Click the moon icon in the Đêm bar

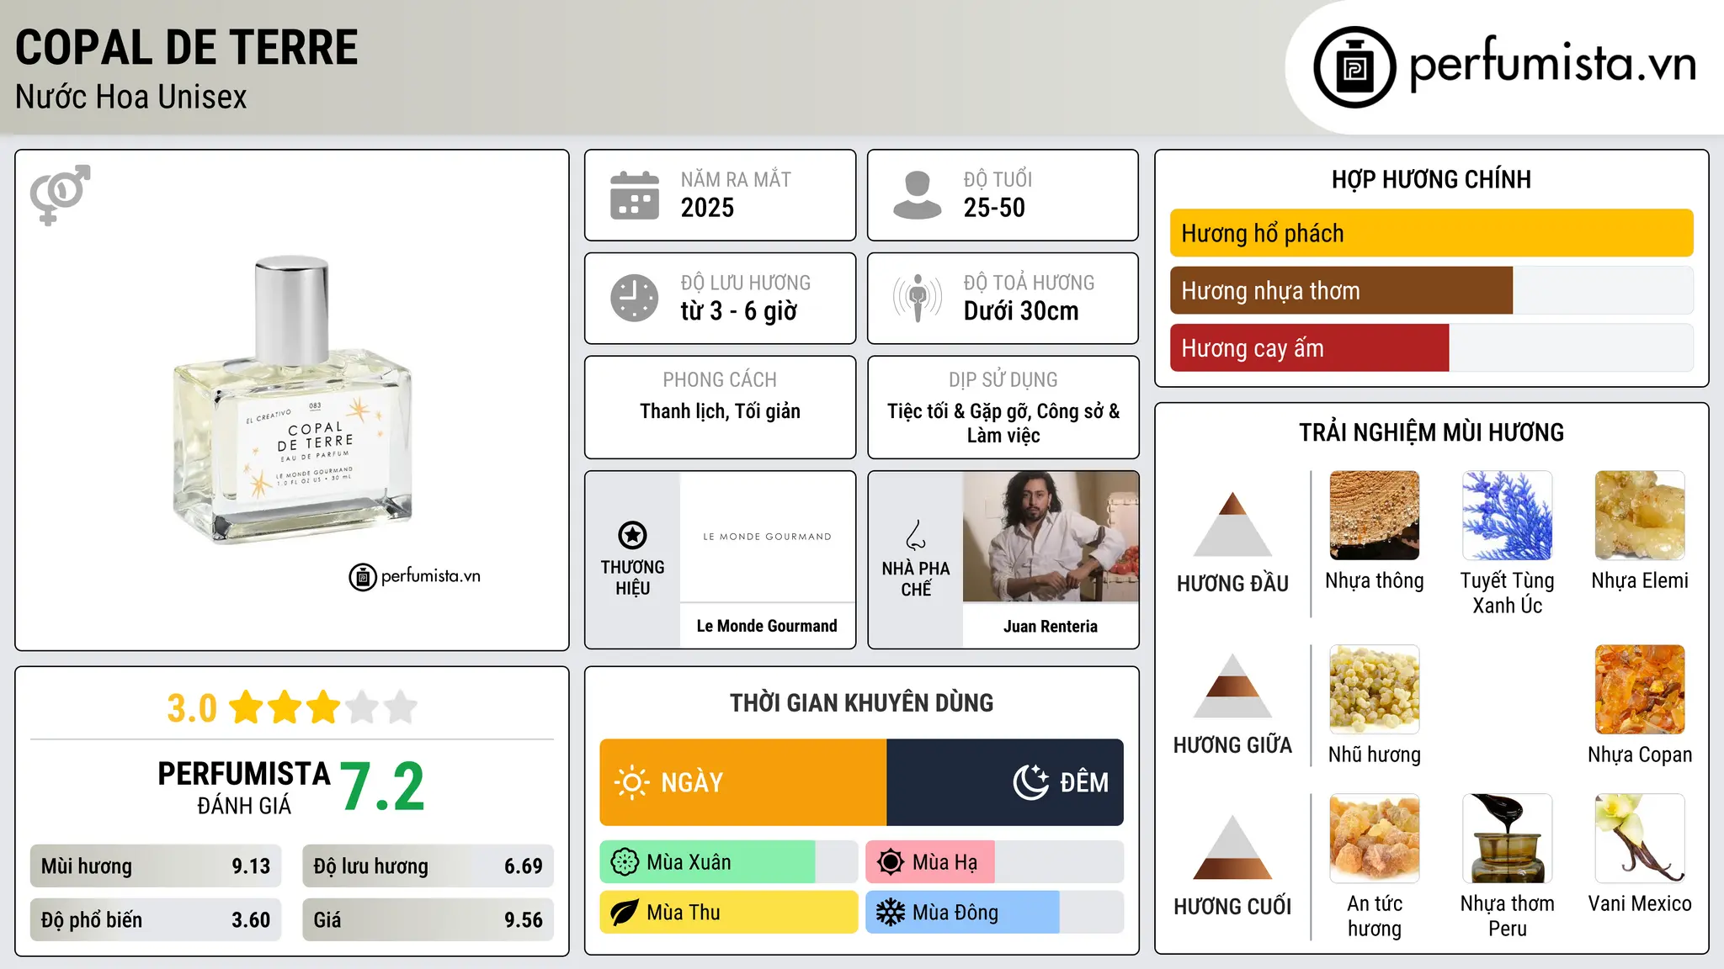(x=1031, y=782)
